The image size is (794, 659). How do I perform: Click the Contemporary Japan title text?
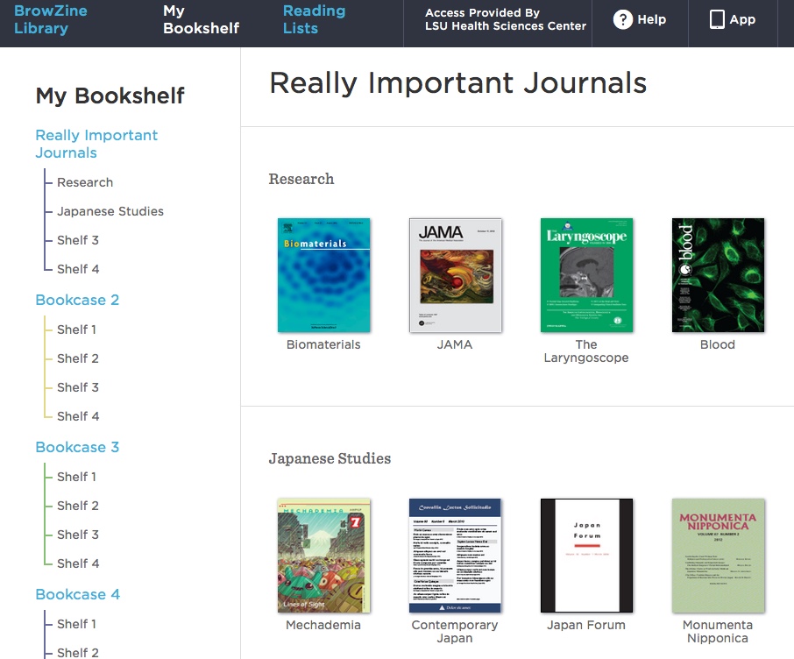pos(455,632)
